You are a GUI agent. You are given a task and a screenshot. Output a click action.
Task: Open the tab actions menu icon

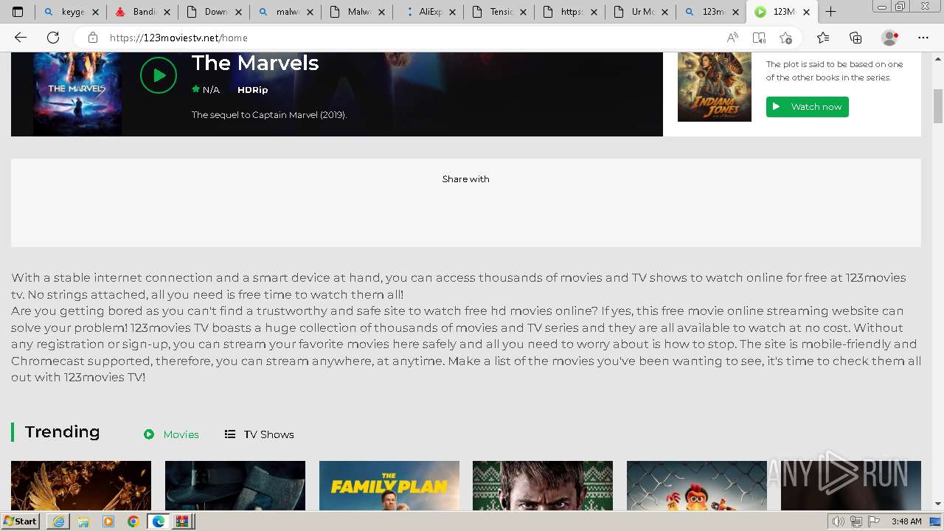click(x=18, y=12)
